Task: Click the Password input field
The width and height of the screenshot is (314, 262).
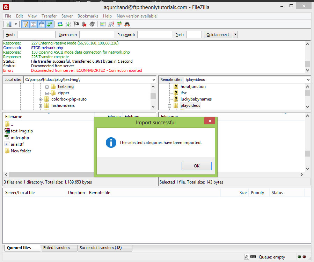Action: pyautogui.click(x=155, y=35)
